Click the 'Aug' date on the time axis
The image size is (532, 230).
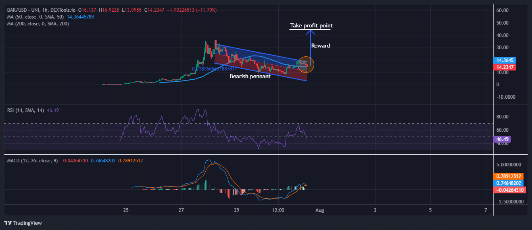(x=319, y=210)
